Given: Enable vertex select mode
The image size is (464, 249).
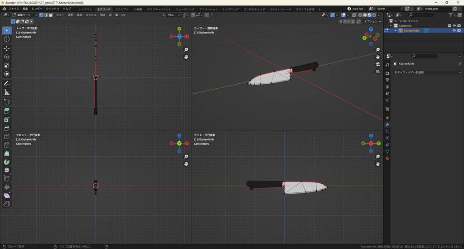Looking at the screenshot, I should 41,15.
